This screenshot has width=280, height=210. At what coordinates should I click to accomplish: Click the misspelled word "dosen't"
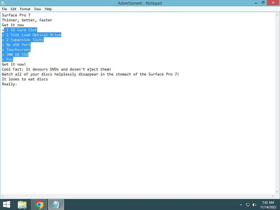point(77,69)
